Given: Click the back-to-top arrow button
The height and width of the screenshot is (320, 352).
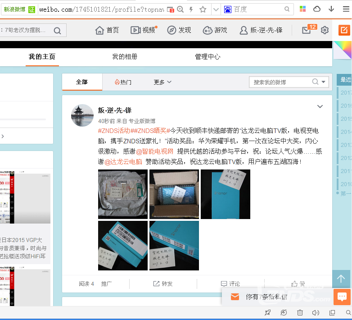Looking at the screenshot, I should [x=341, y=279].
